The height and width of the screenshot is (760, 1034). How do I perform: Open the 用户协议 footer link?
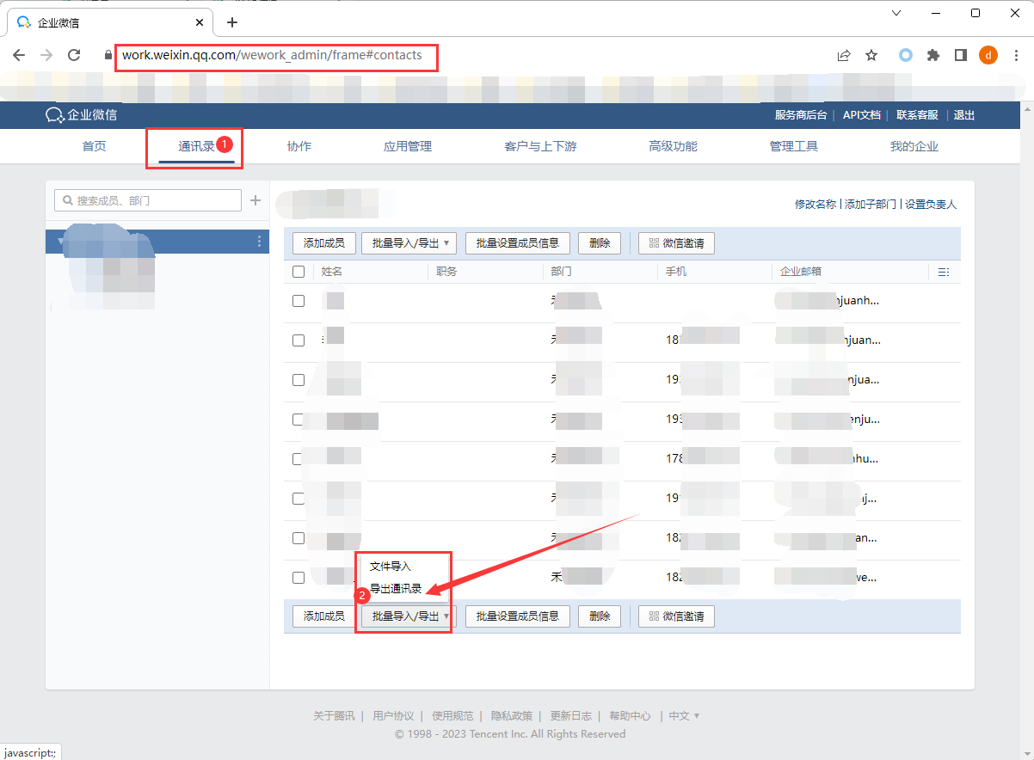click(394, 715)
